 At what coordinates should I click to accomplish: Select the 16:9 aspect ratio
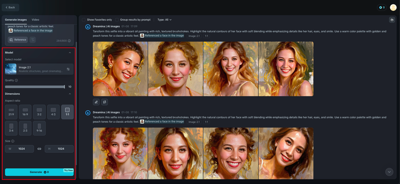point(25,112)
